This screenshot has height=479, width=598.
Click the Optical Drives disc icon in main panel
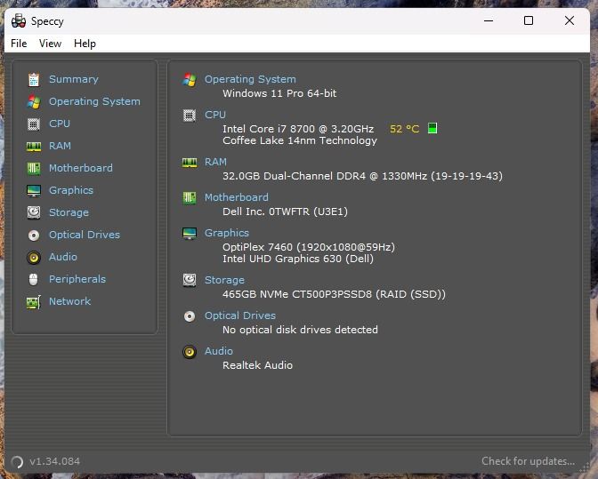pyautogui.click(x=190, y=316)
